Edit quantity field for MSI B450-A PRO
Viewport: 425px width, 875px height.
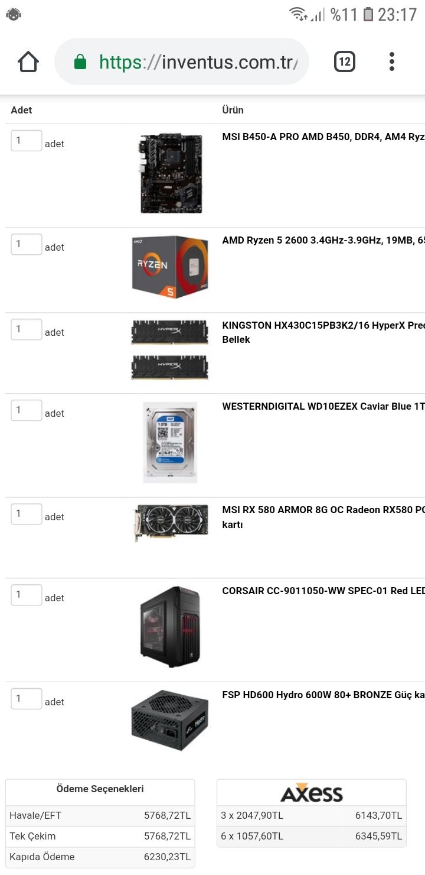point(27,141)
